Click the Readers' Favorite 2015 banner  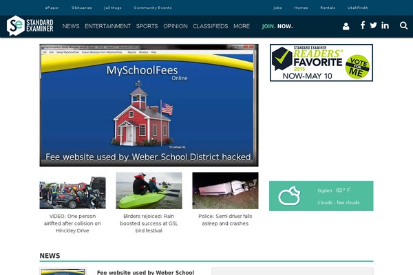point(321,63)
